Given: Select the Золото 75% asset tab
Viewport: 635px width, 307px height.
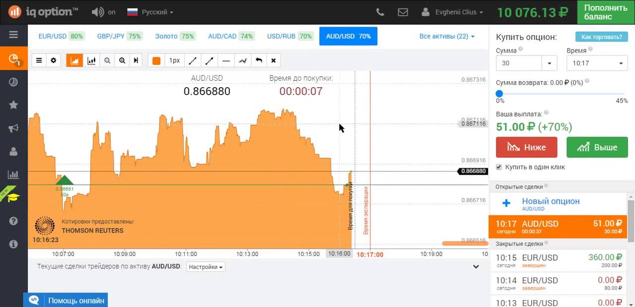Looking at the screenshot, I should pos(175,36).
